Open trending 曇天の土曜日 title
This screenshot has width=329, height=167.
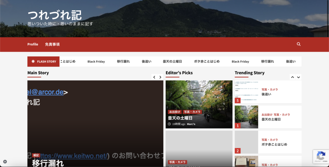[x=271, y=119]
